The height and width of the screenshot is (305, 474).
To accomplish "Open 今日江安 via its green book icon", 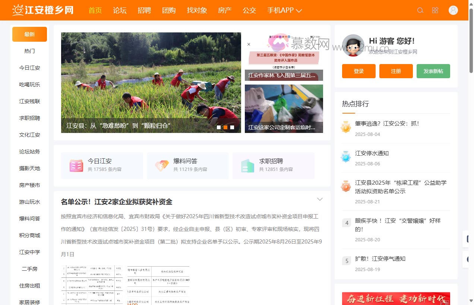I will 76,165.
